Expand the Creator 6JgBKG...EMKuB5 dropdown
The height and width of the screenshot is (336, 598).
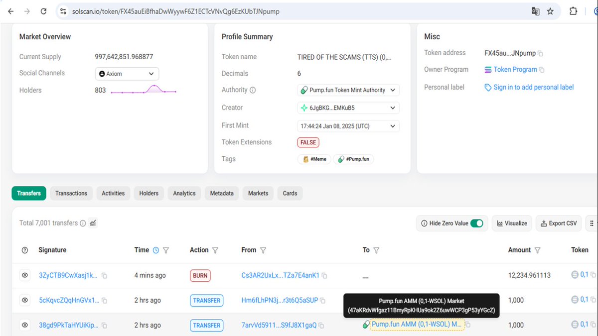click(348, 108)
